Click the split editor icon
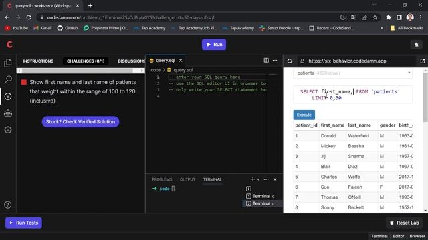 [266, 61]
